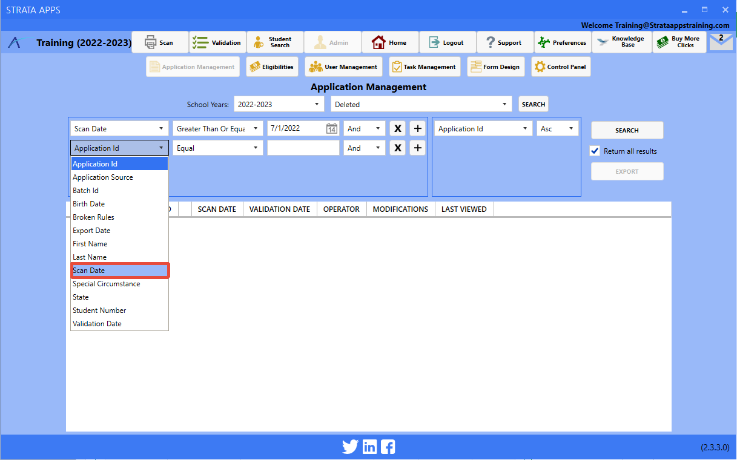Screen dimensions: 737x460
Task: Click the small SEARCH button beside Deleted
Action: click(x=533, y=104)
